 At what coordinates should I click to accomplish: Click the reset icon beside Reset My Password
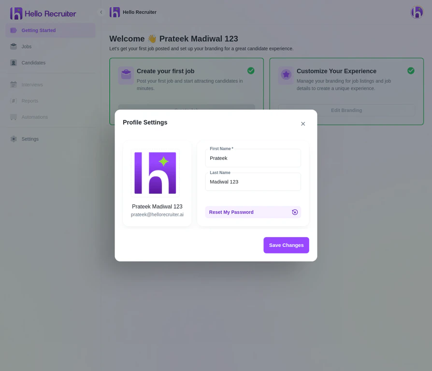click(295, 212)
